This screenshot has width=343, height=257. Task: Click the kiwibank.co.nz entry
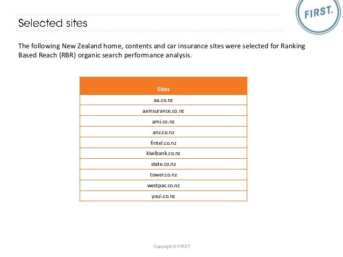coord(163,153)
